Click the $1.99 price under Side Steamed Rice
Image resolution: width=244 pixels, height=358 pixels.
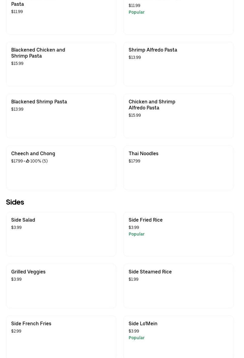coord(134,279)
